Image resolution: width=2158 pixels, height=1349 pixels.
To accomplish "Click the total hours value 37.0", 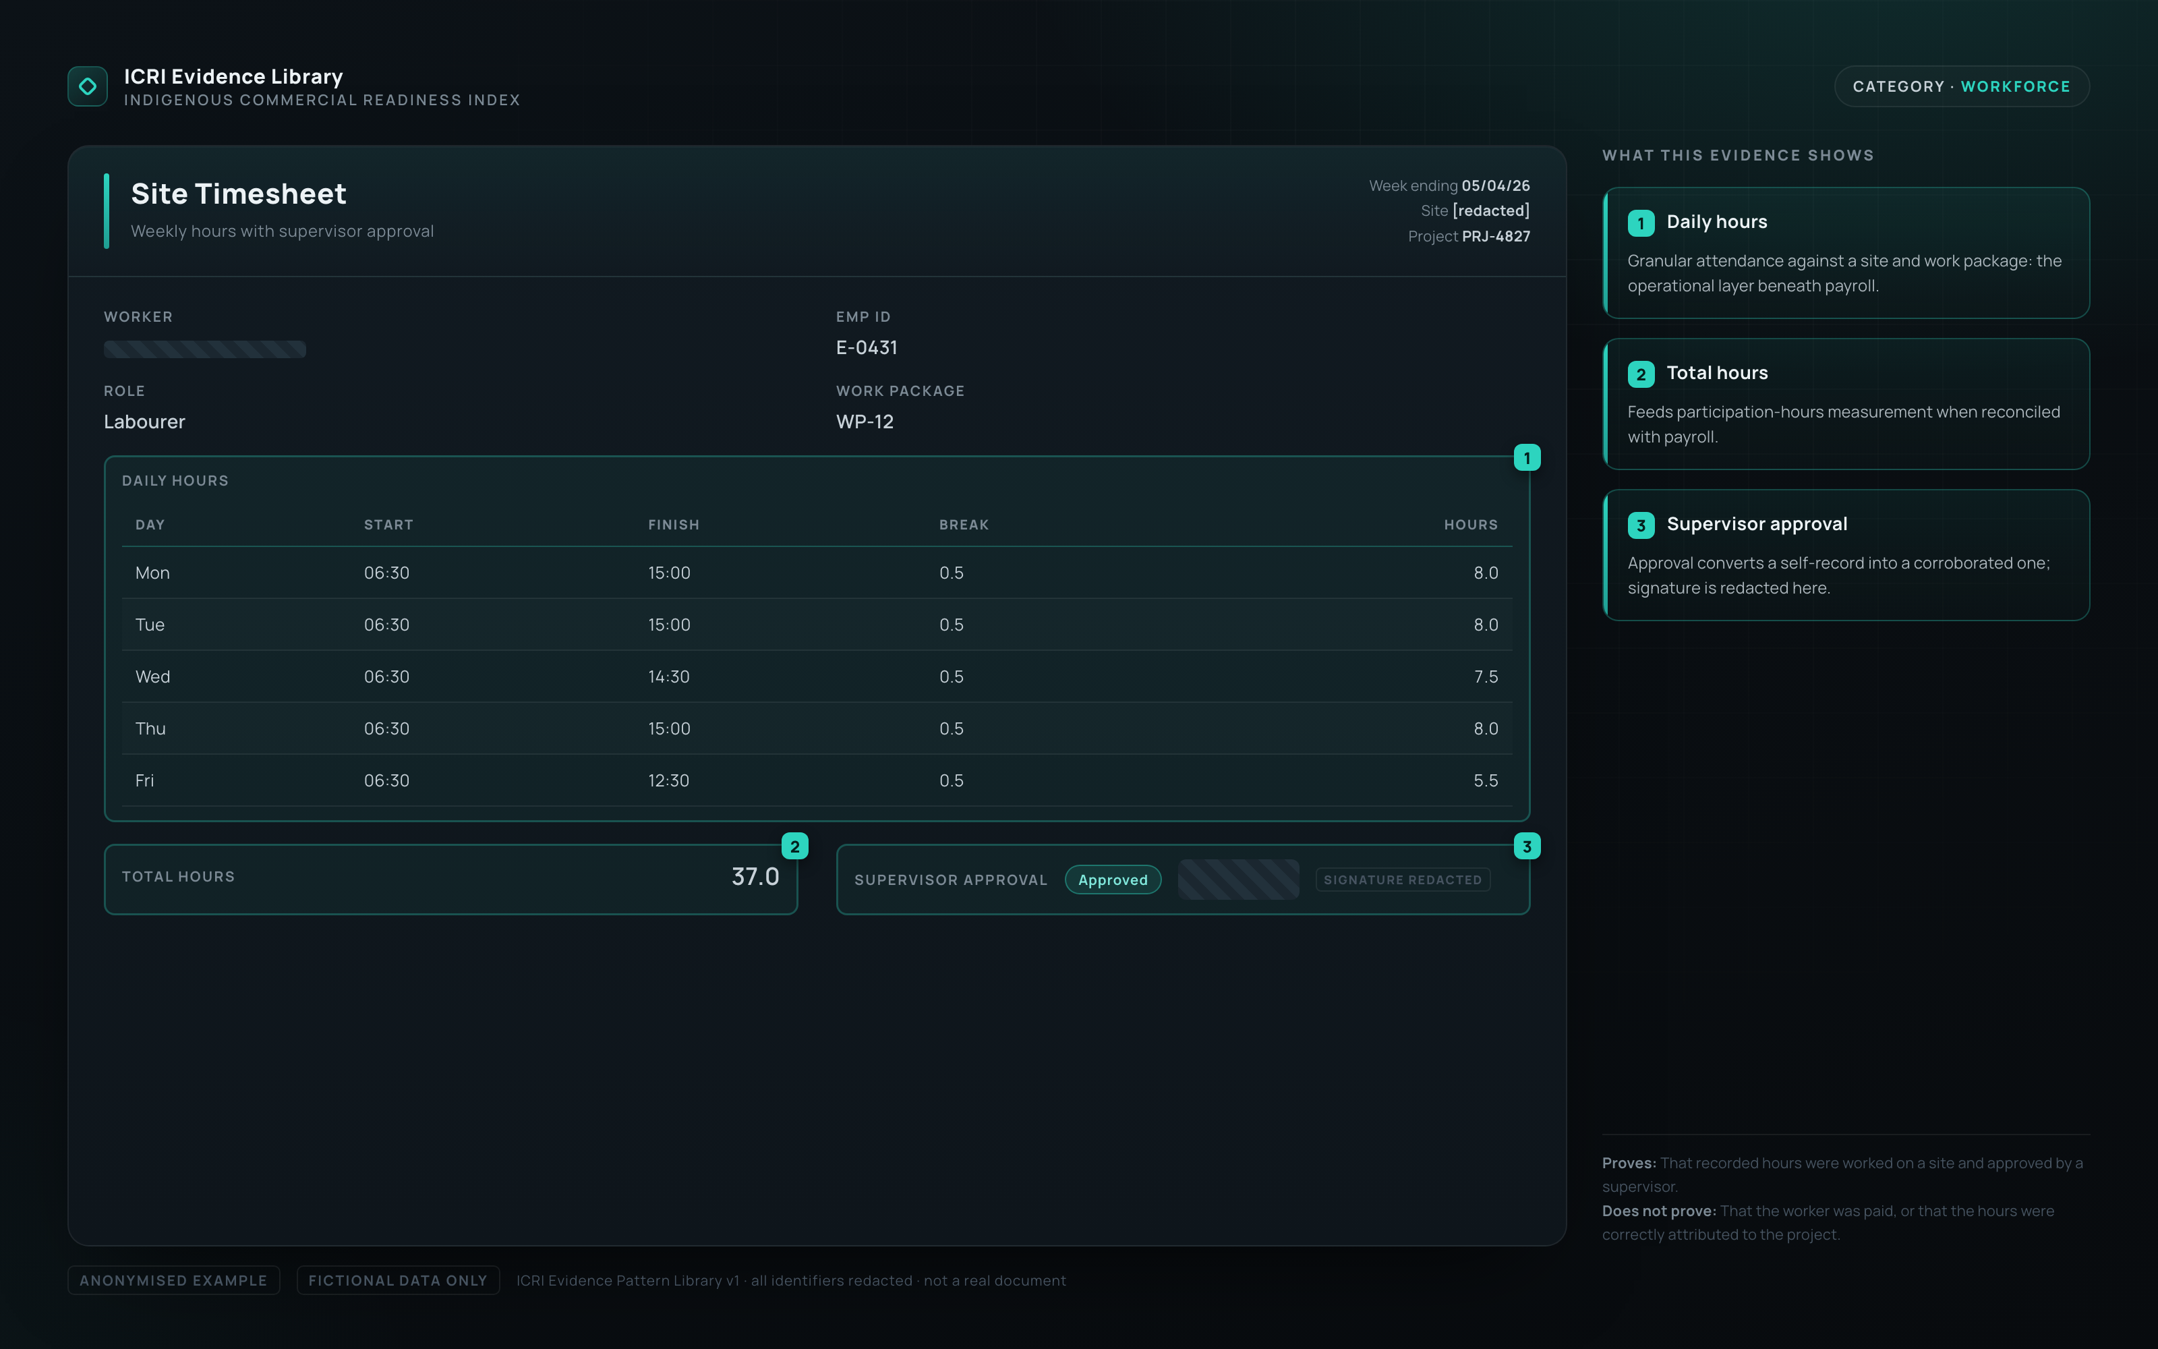I will pos(755,877).
